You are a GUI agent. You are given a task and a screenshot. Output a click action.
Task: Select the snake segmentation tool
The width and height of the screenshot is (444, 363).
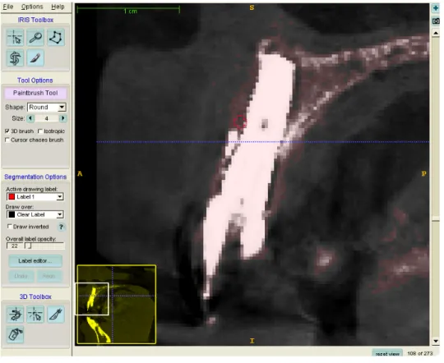[x=15, y=58]
